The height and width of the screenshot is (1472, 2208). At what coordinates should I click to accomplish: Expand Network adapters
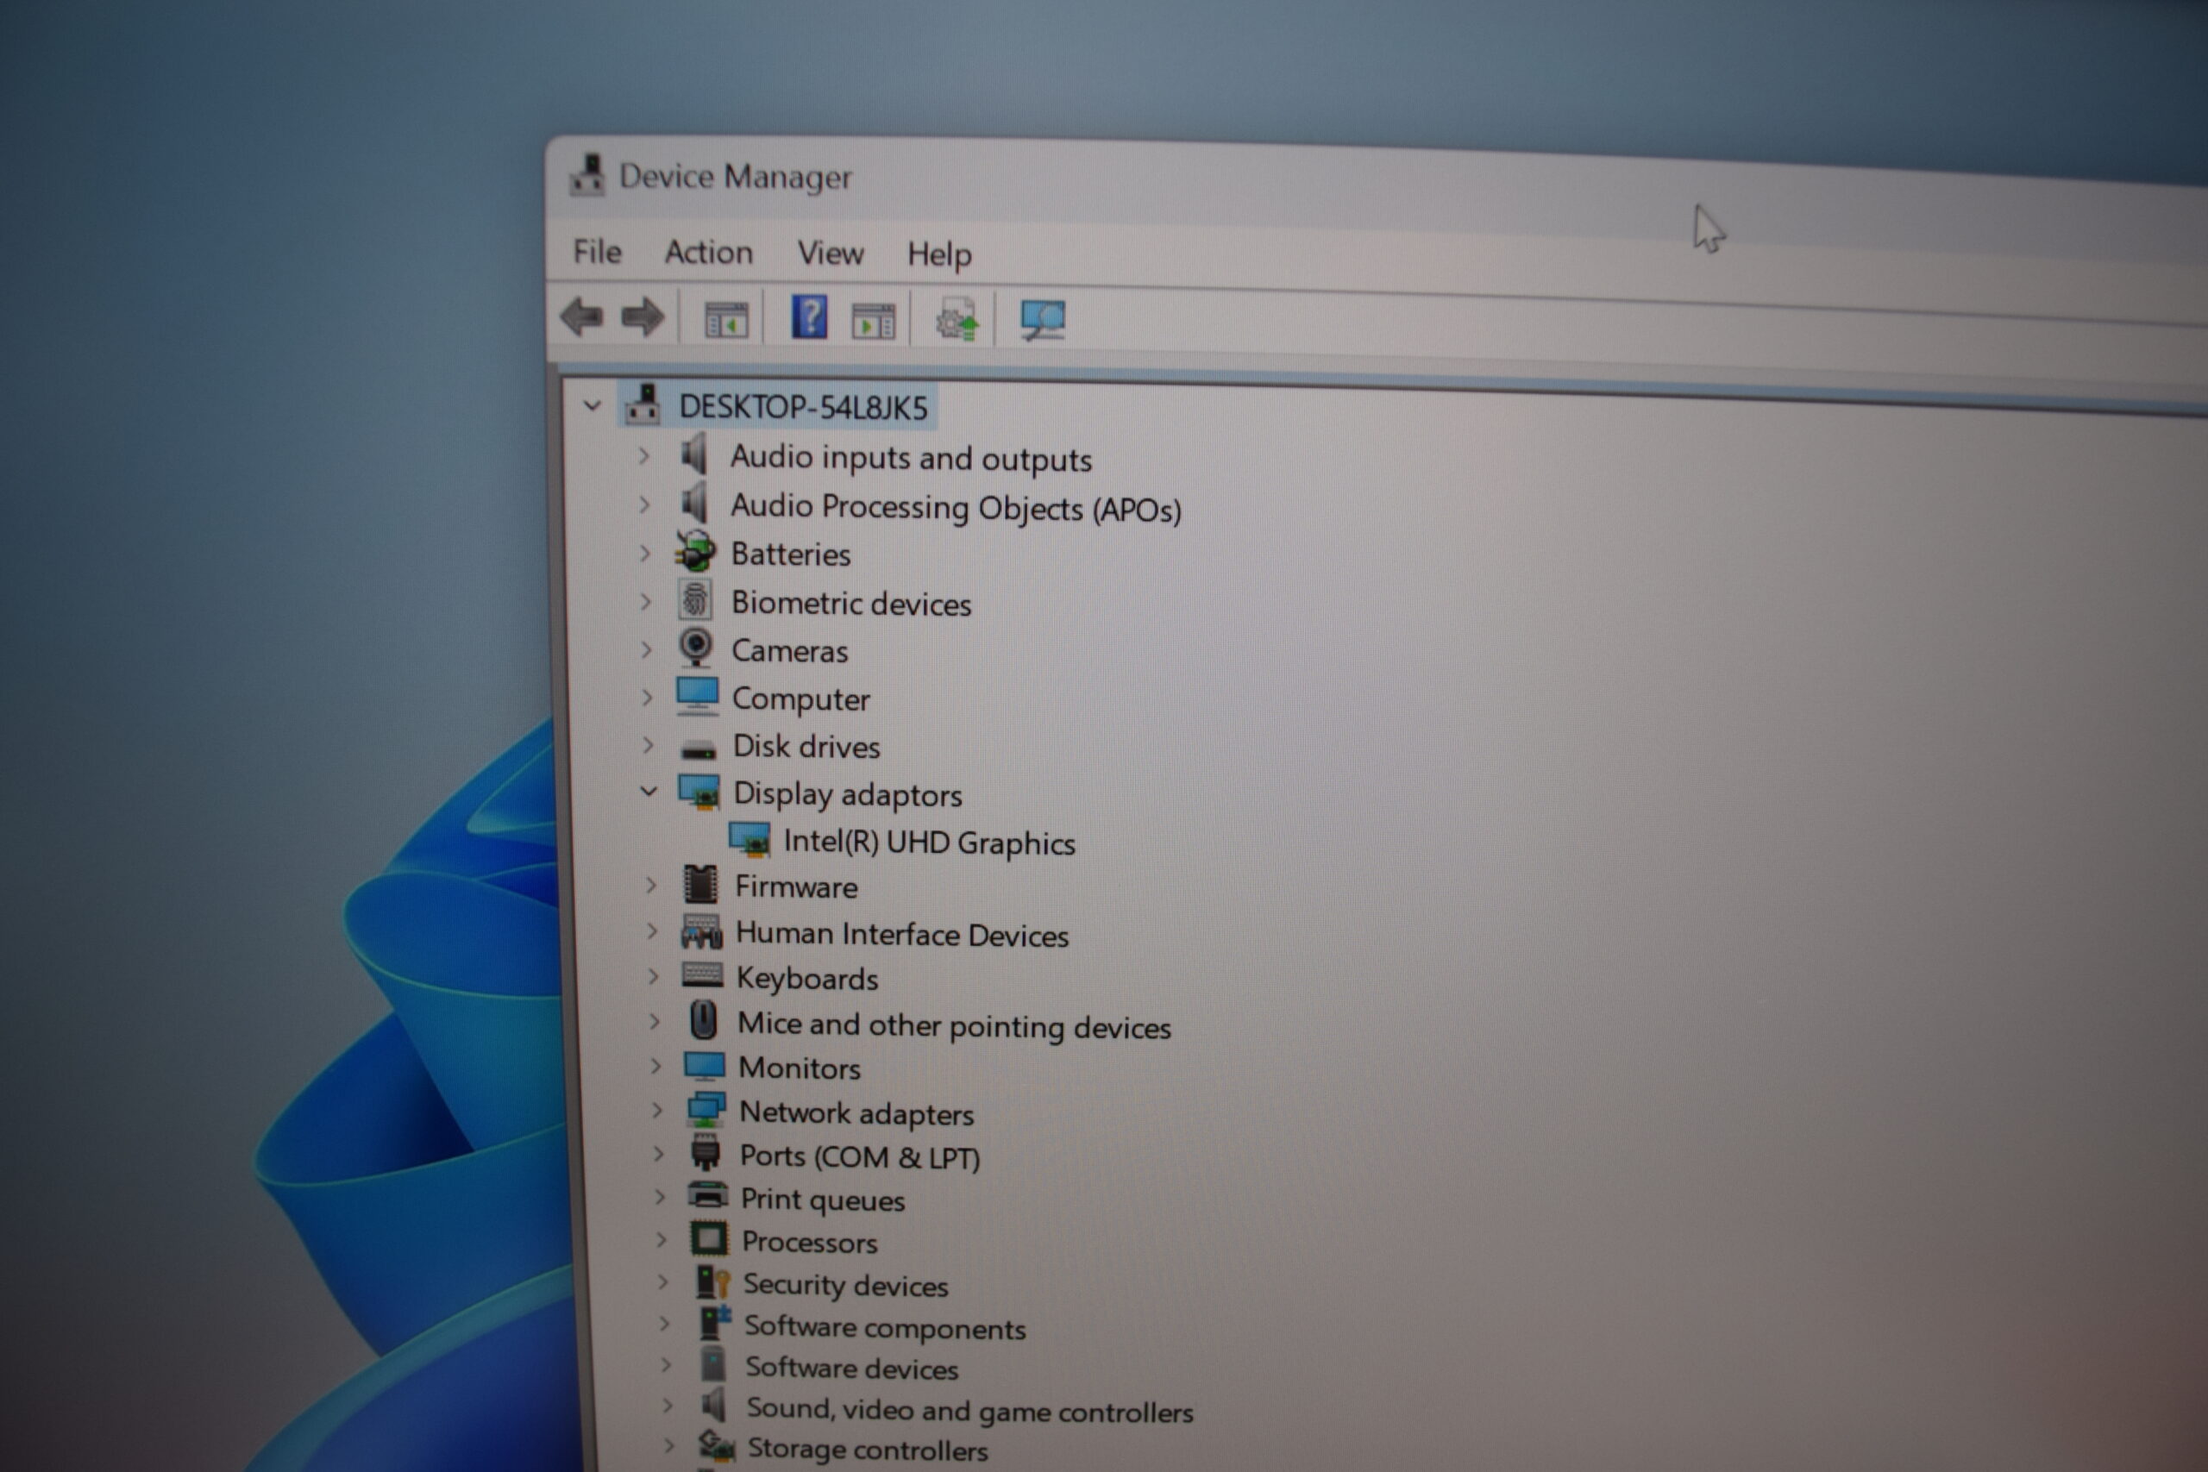click(x=657, y=1111)
